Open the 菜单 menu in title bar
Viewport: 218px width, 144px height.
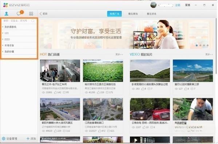click(x=187, y=5)
